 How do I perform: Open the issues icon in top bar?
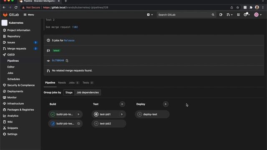pyautogui.click(x=221, y=15)
